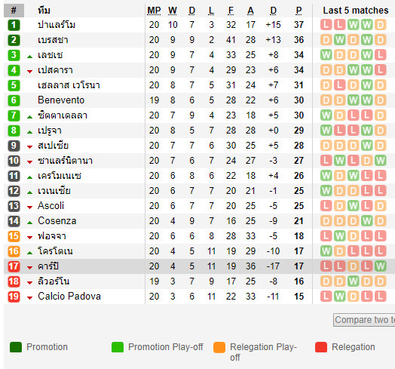Click first W result in Benevento's neighbor ซิตตาเดลลา row

point(326,115)
